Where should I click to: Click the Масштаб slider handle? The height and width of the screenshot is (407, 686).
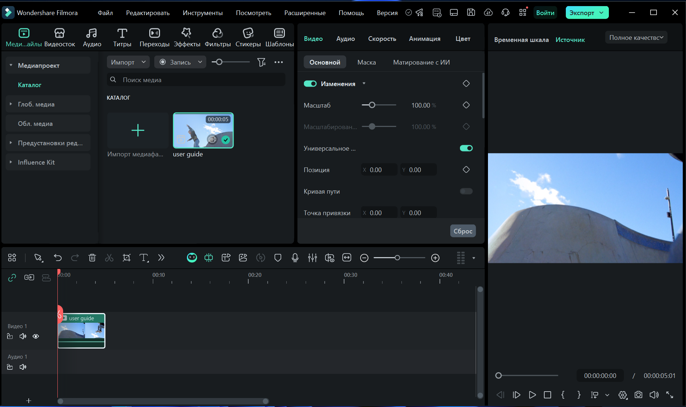coord(372,105)
